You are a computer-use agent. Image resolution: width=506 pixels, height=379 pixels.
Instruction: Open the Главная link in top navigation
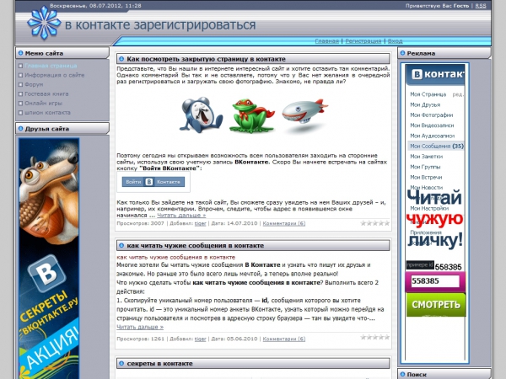click(326, 41)
